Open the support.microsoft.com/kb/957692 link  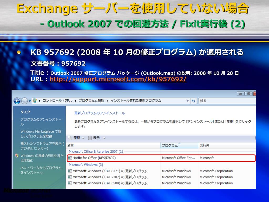coord(118,79)
